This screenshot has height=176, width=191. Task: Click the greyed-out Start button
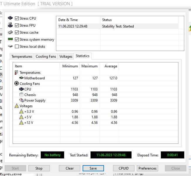15,168
